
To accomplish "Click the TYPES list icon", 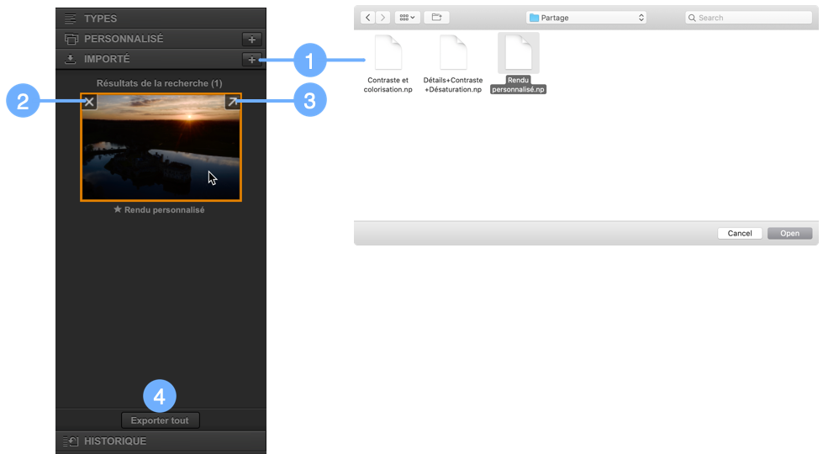I will 71,18.
